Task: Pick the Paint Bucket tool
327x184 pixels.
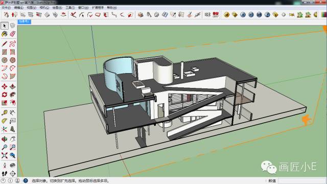Action: point(5,34)
